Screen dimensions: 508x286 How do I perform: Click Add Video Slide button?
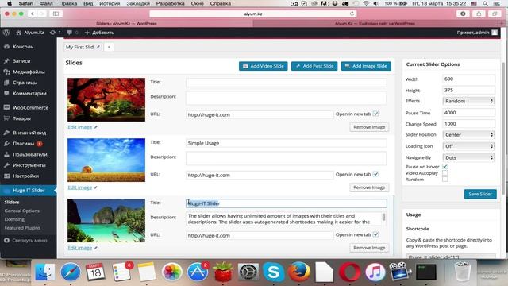pos(263,66)
